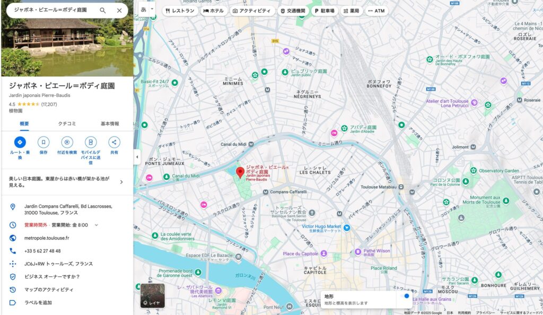The image size is (543, 315).
Task: Click the Toulouse Matabiau station icon
Action: click(401, 187)
